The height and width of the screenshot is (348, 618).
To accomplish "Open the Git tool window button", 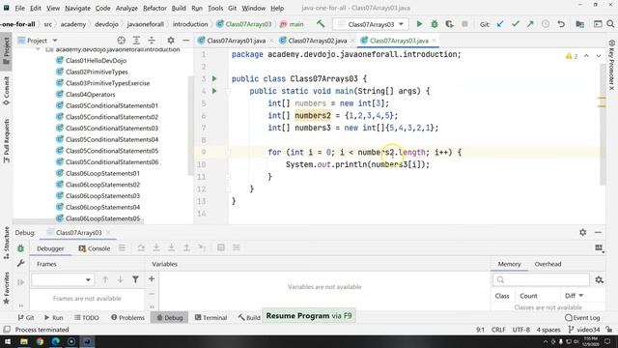I will point(26,317).
